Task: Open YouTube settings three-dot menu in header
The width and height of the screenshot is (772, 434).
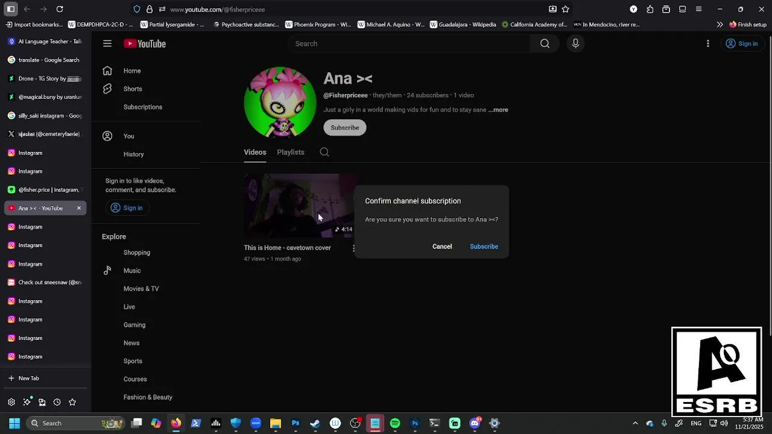Action: click(x=708, y=43)
